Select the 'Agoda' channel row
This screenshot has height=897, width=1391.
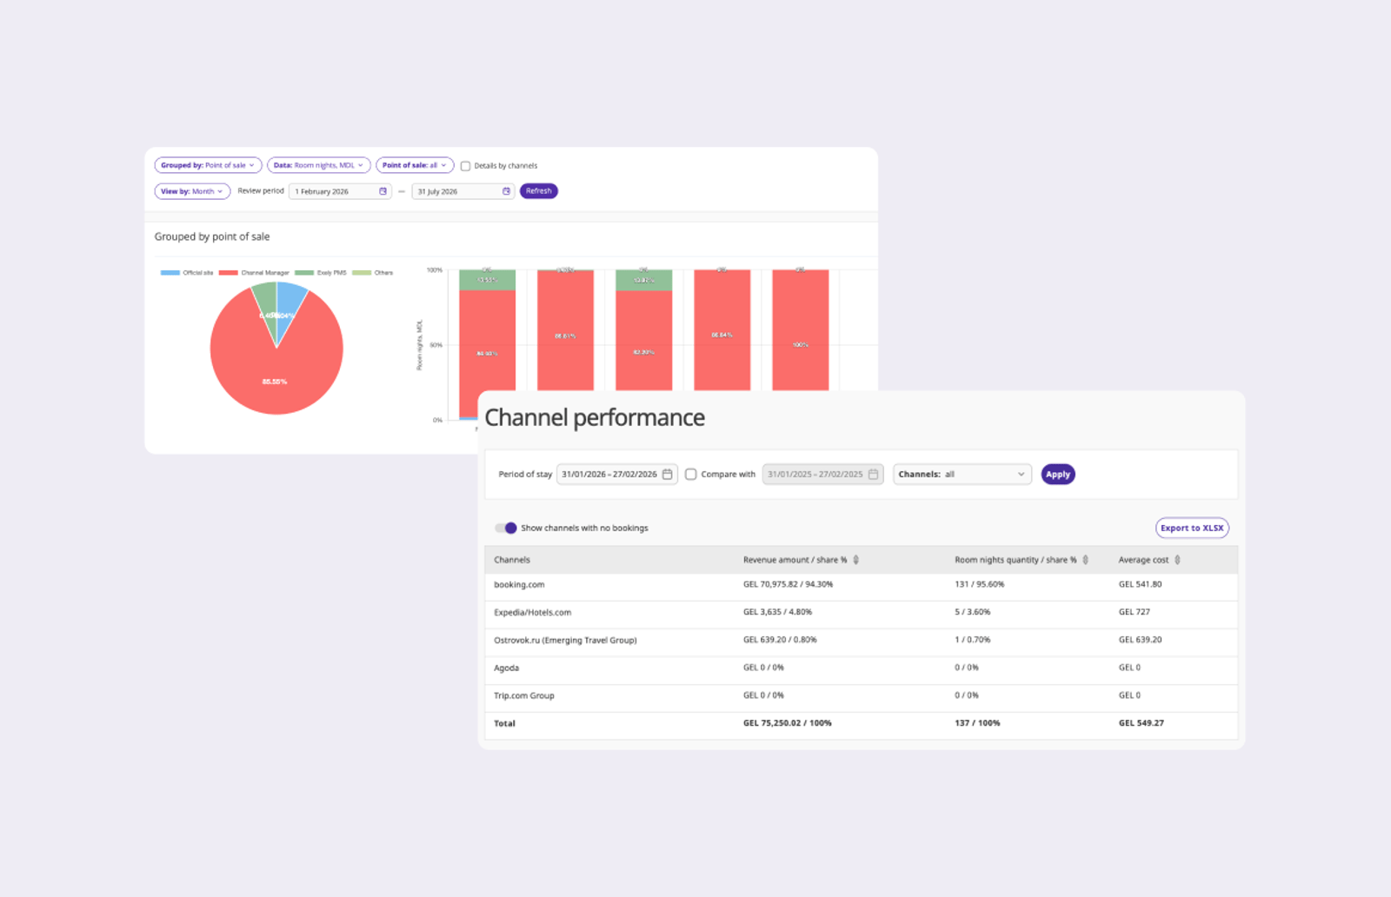click(861, 668)
